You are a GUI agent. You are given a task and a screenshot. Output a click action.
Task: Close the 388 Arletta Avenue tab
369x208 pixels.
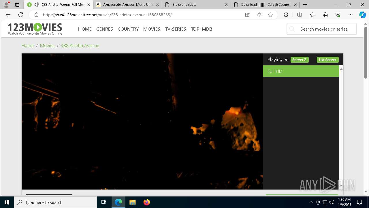(89, 5)
